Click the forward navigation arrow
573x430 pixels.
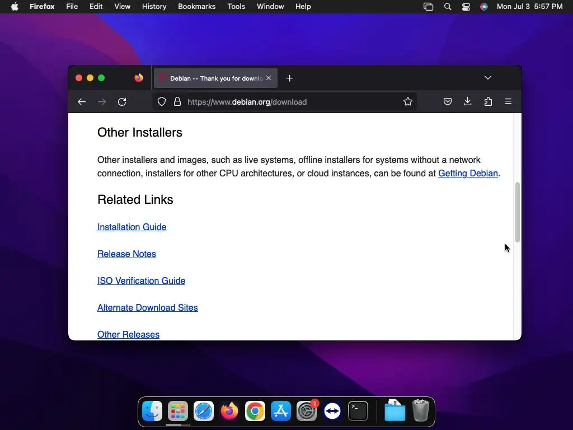(102, 102)
